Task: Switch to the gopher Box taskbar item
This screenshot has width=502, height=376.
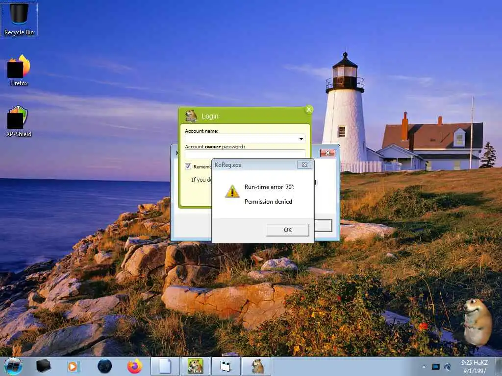Action: click(x=195, y=366)
